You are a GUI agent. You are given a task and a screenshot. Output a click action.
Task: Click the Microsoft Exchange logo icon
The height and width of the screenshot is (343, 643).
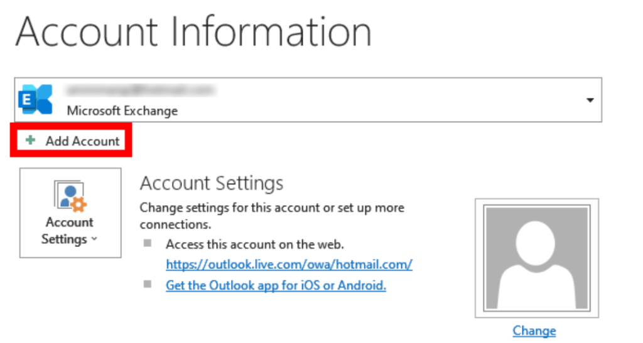36,100
